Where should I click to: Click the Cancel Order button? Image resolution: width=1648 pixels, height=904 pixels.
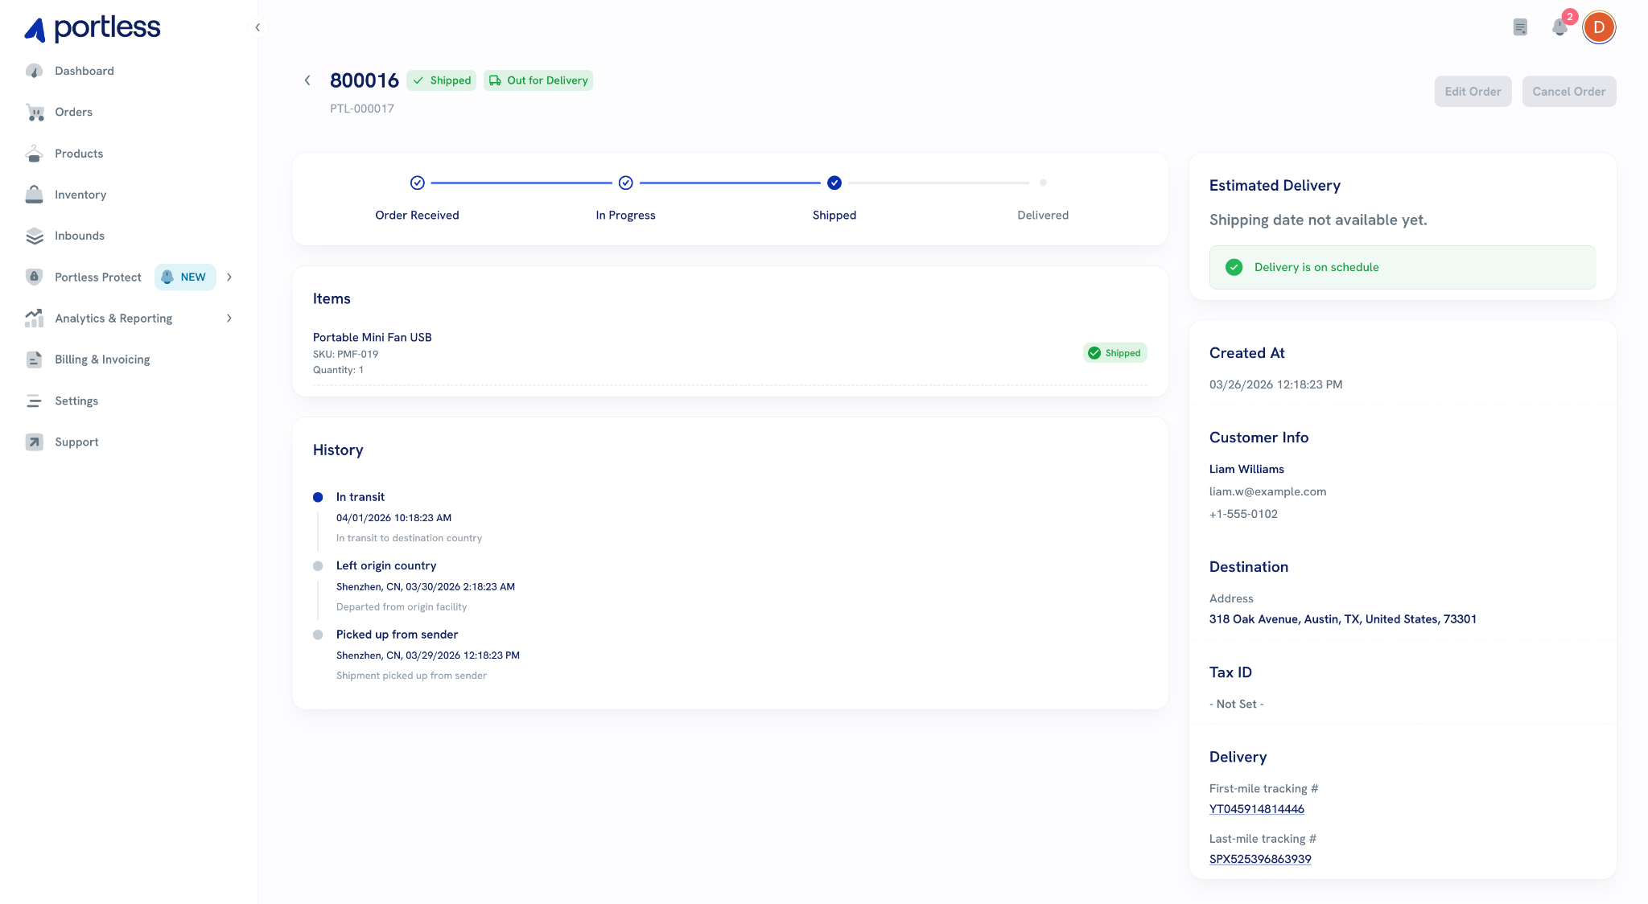[1568, 92]
